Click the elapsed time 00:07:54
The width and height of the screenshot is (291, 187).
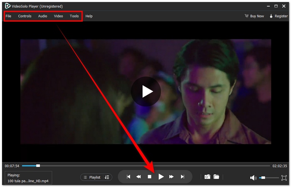(12, 166)
